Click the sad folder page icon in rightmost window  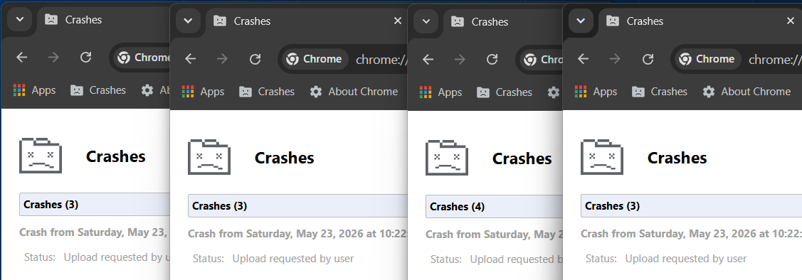coord(602,157)
